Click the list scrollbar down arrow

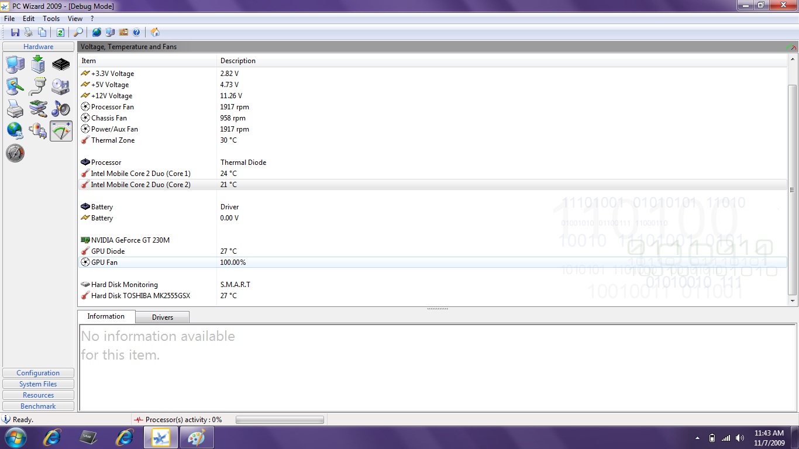tap(793, 301)
